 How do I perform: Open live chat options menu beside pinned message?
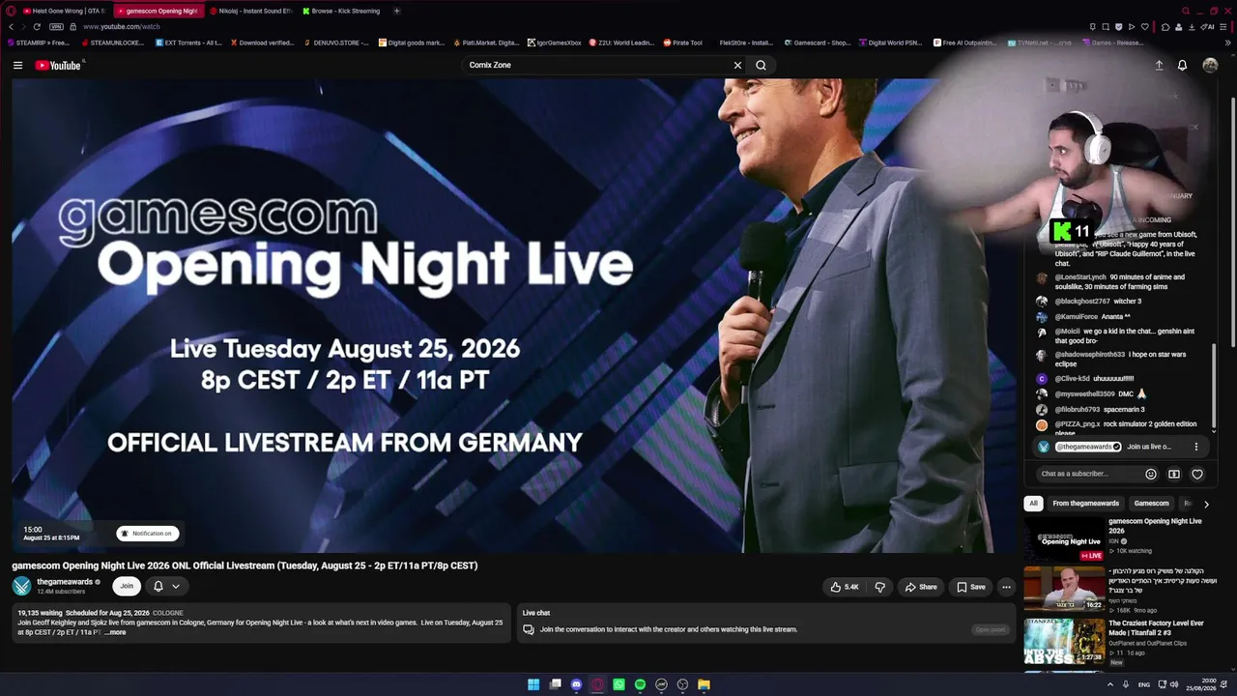pyautogui.click(x=1195, y=447)
